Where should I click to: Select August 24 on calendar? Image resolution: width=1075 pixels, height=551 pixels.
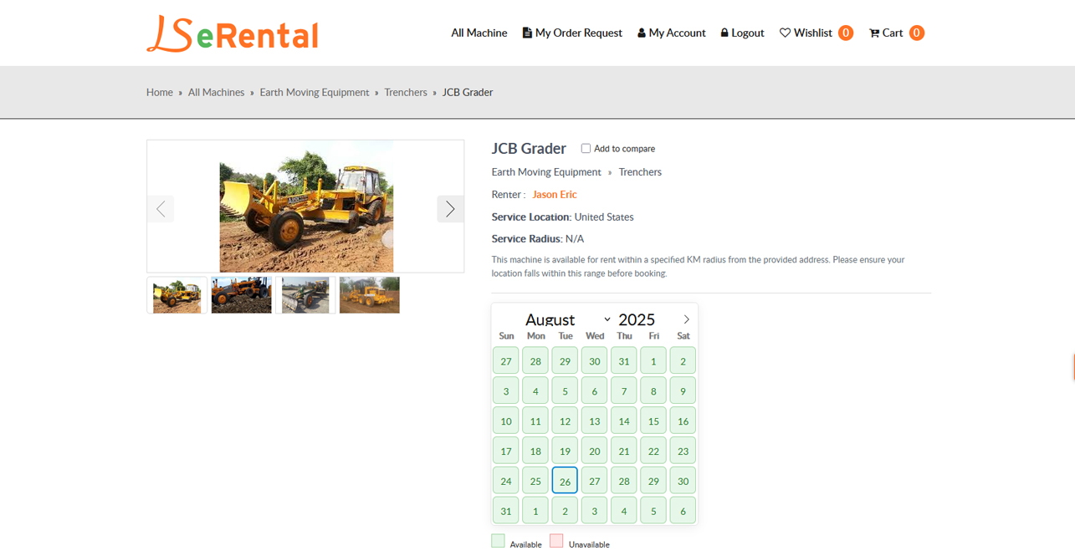coord(505,481)
